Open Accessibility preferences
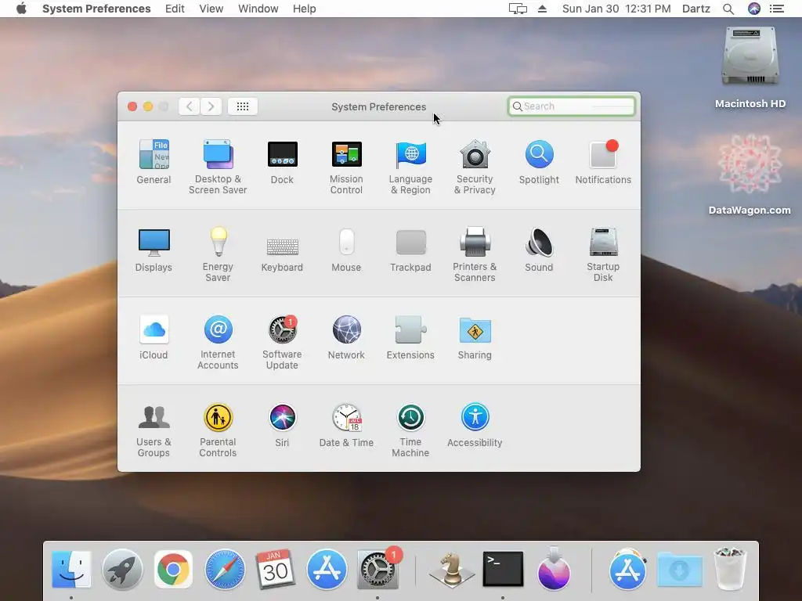This screenshot has height=601, width=802. 475,425
